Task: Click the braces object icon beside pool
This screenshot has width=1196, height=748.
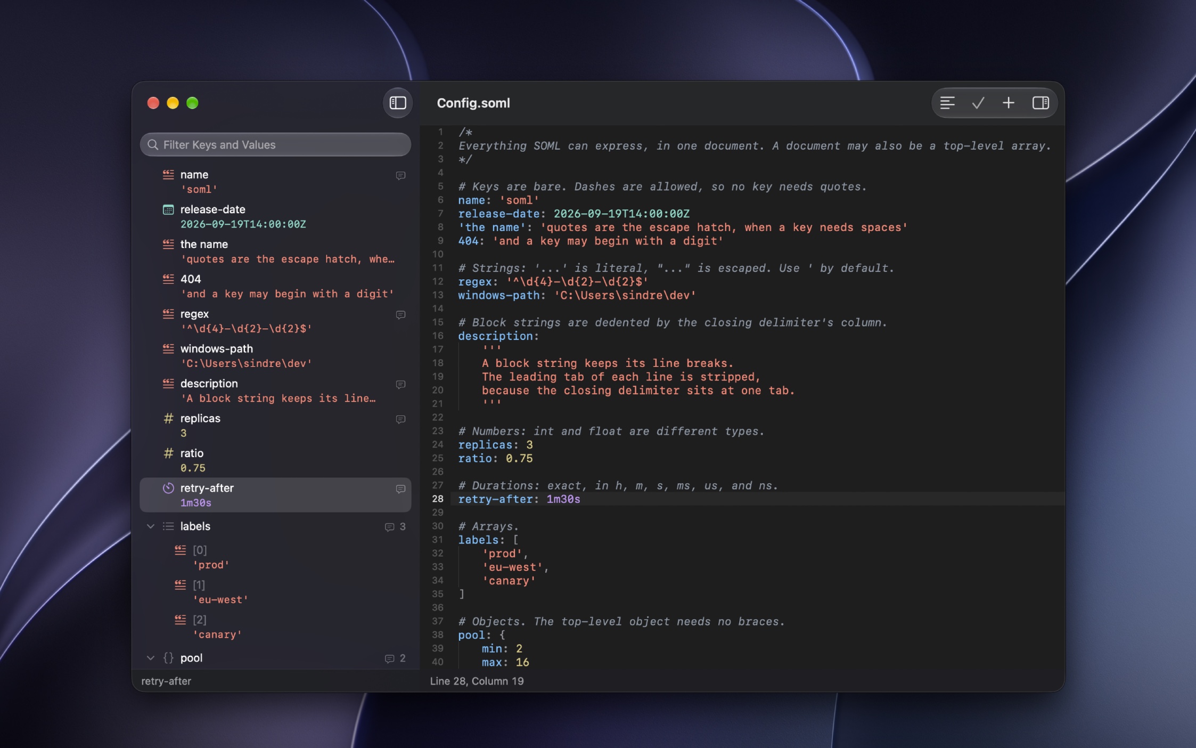Action: coord(168,657)
